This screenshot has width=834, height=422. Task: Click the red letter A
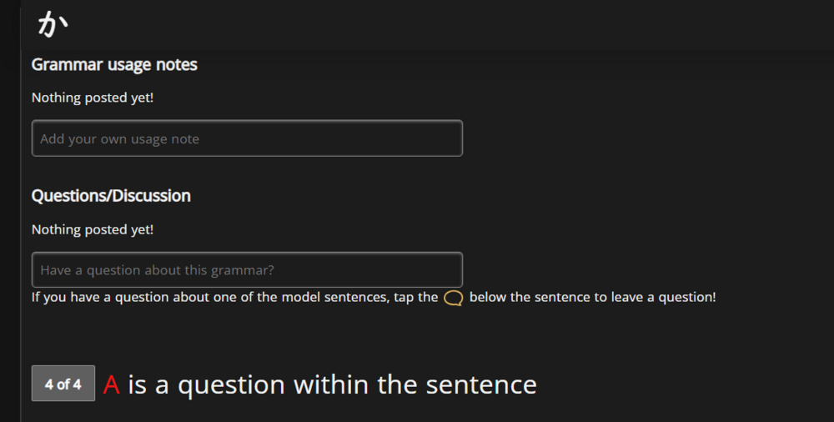(112, 384)
